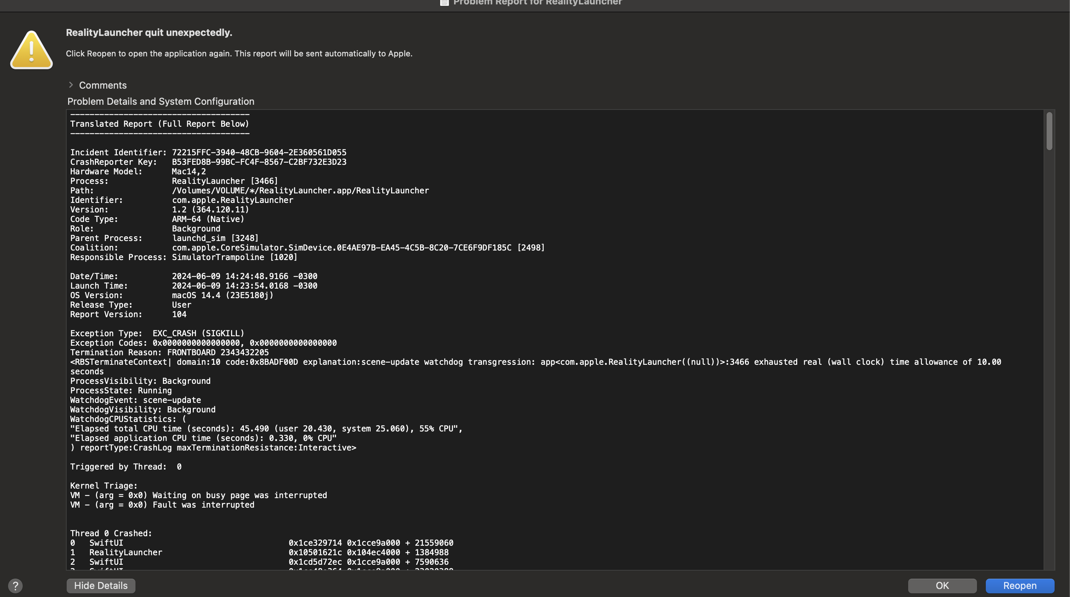The width and height of the screenshot is (1070, 597).
Task: Click the OS Version macOS 14.4 line
Action: [x=172, y=296]
